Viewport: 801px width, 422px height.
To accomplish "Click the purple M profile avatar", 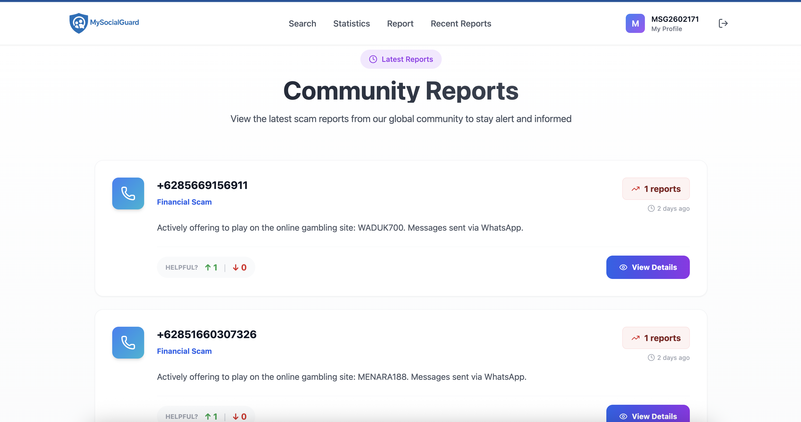I will 635,23.
